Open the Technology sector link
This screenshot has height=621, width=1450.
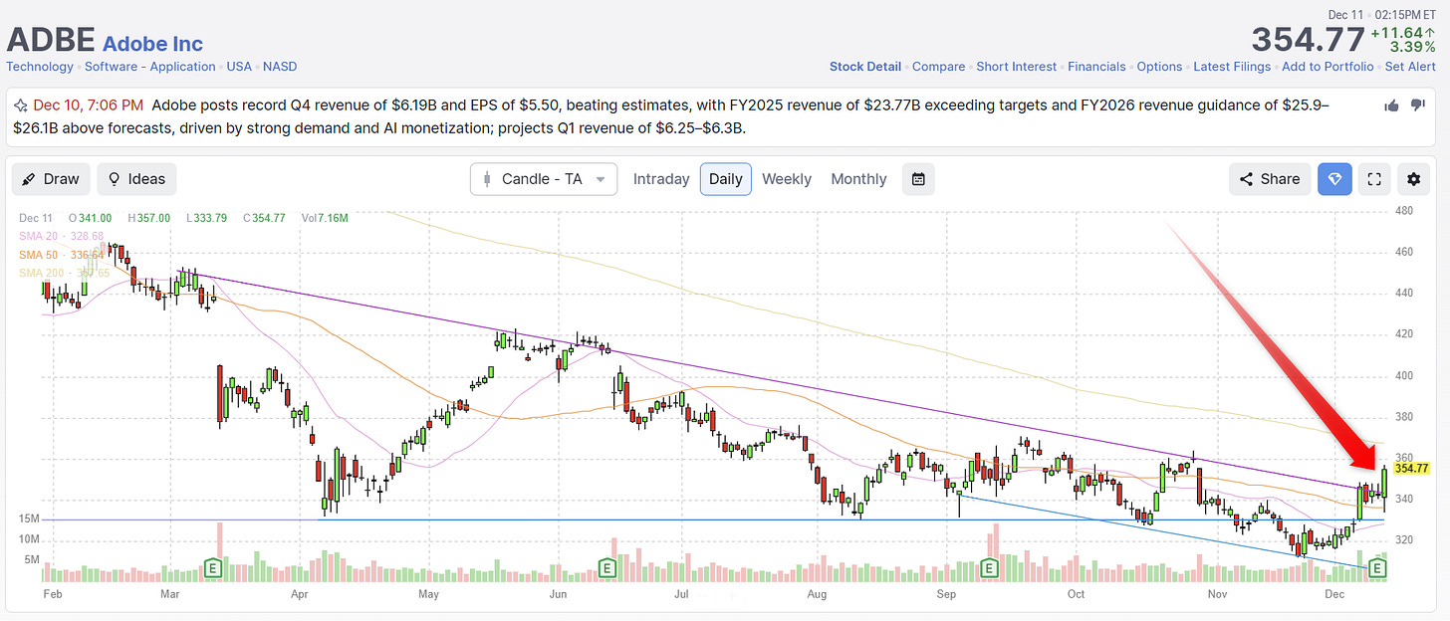pos(40,67)
